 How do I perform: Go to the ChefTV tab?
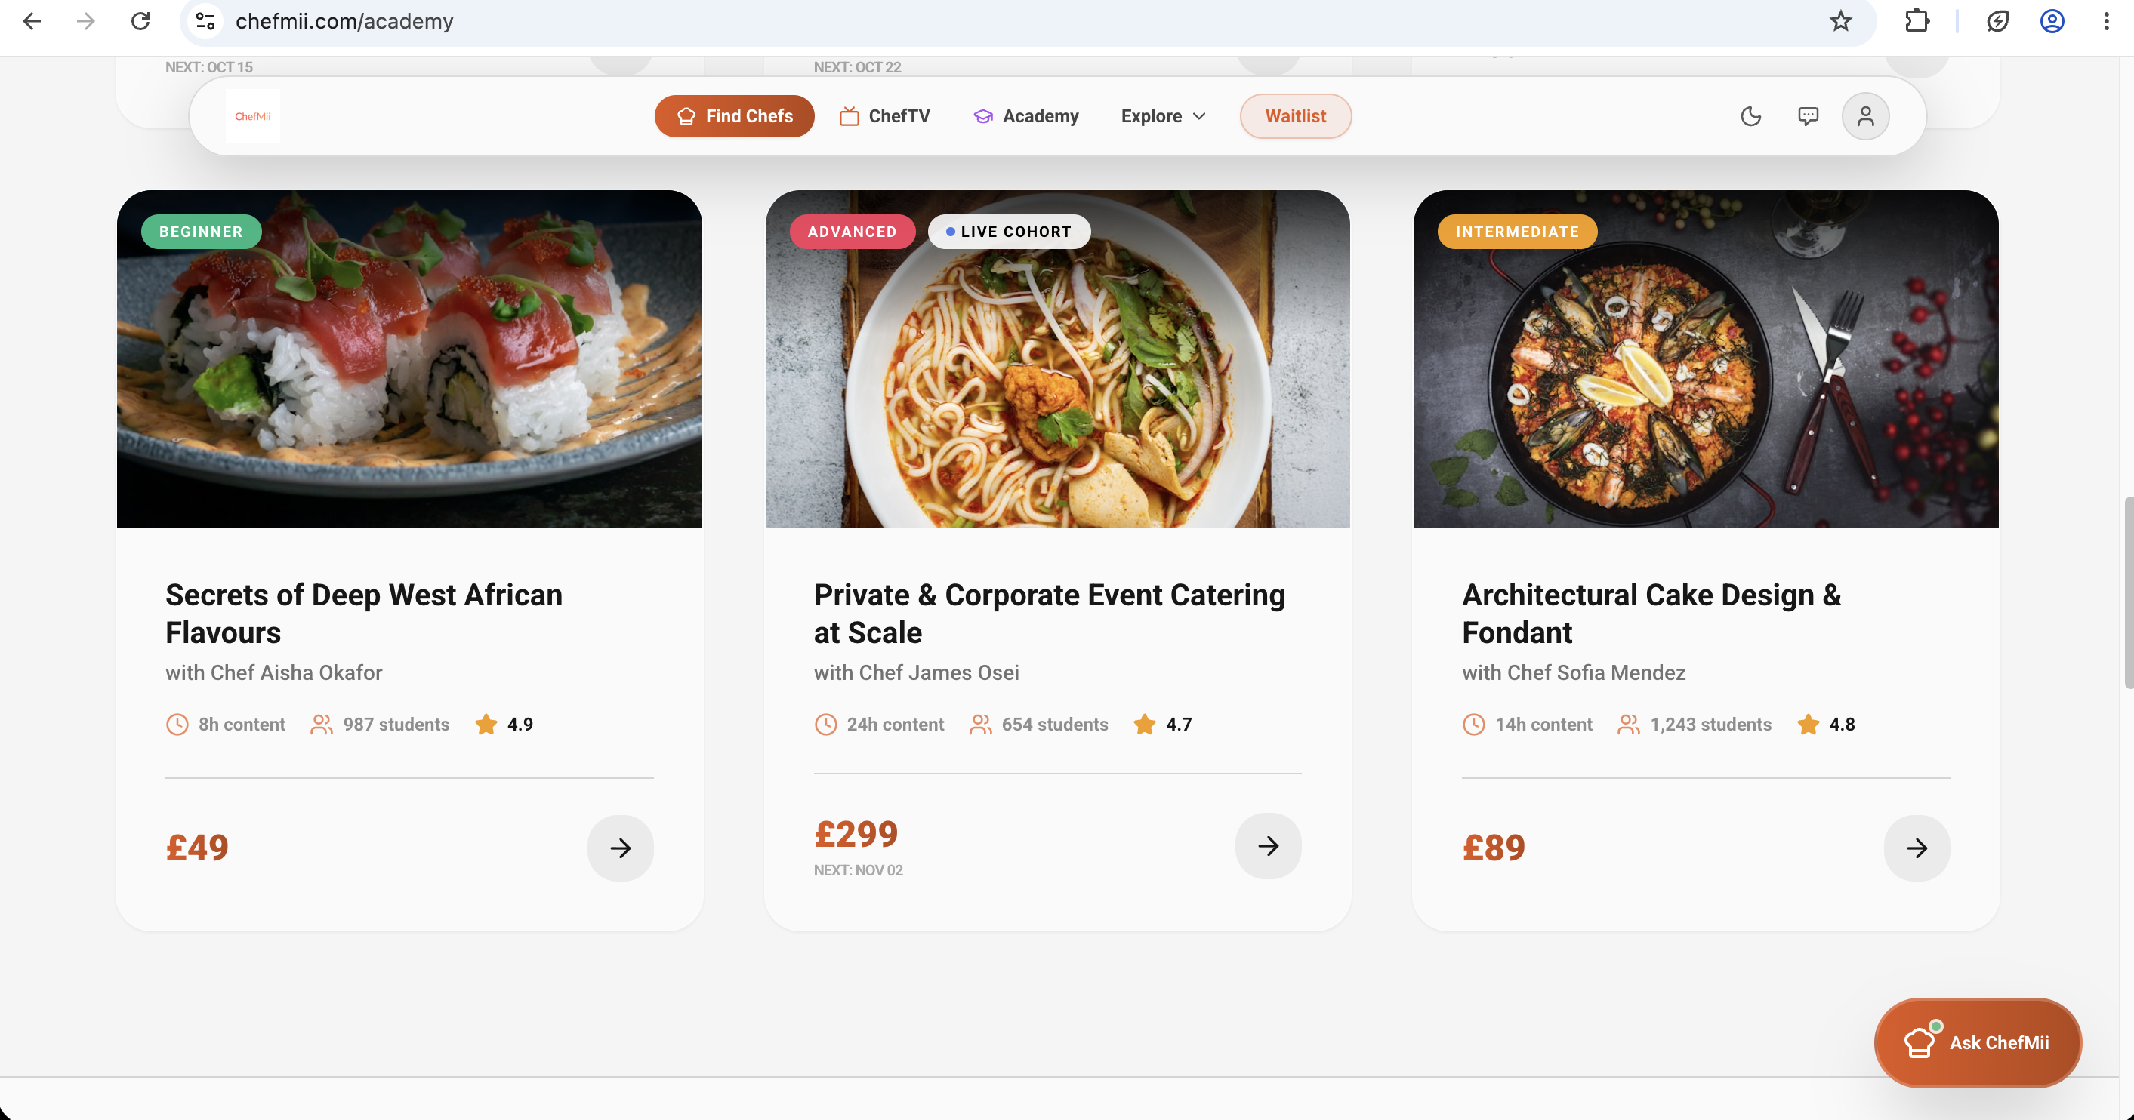coord(885,117)
